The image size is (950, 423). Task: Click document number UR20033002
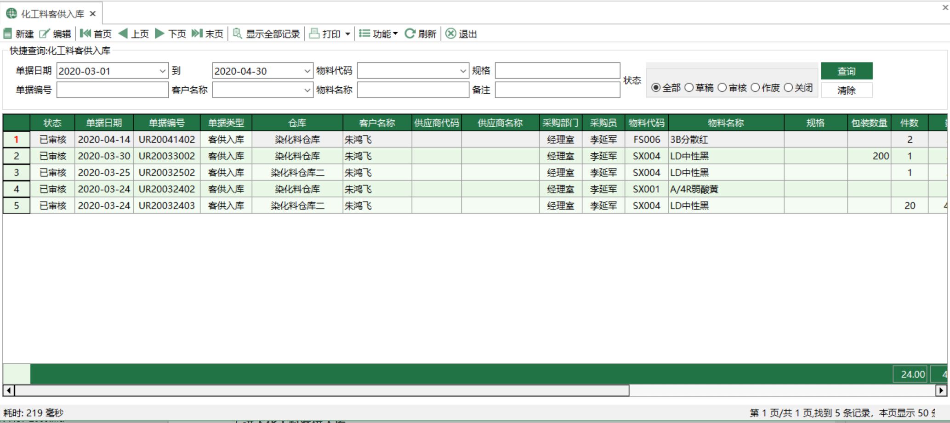(x=167, y=156)
